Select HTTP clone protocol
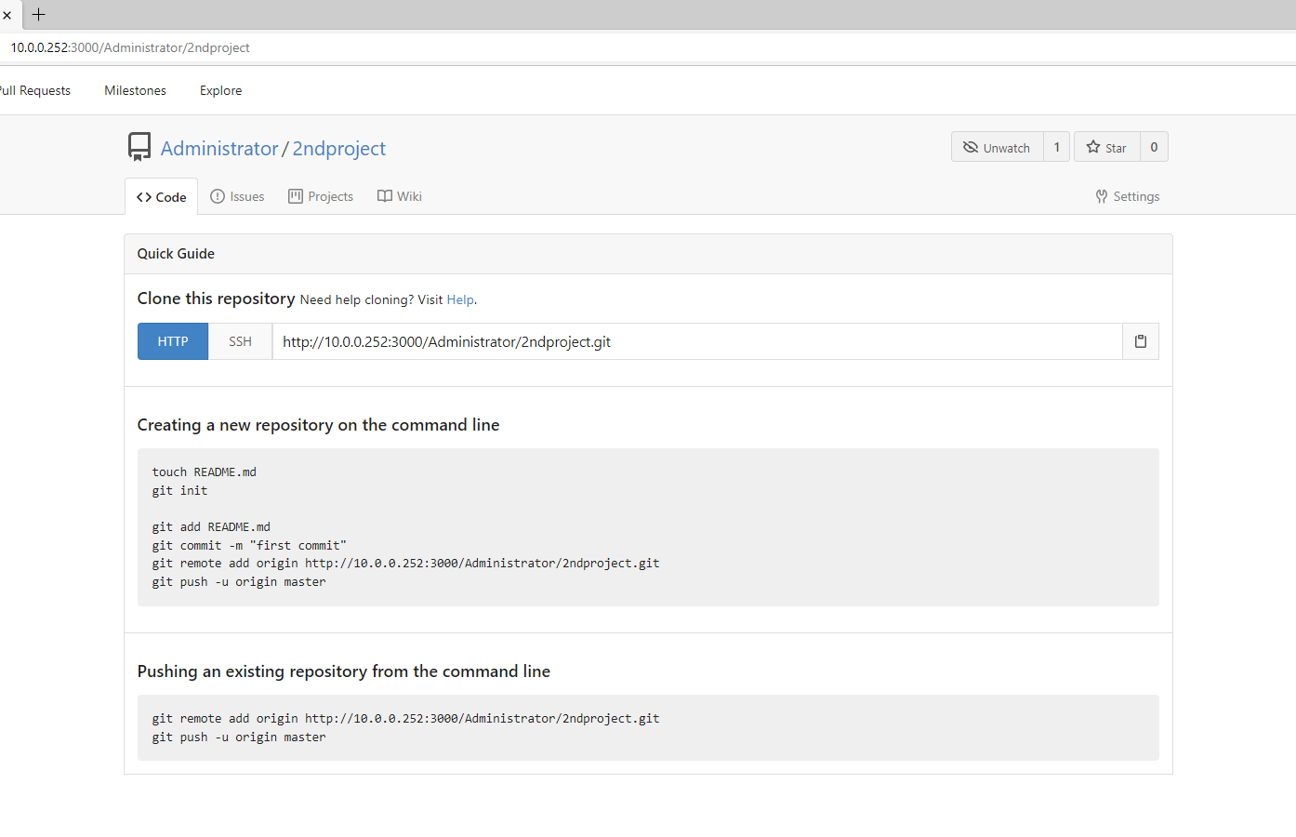Screen dimensions: 1296x837 pos(173,341)
